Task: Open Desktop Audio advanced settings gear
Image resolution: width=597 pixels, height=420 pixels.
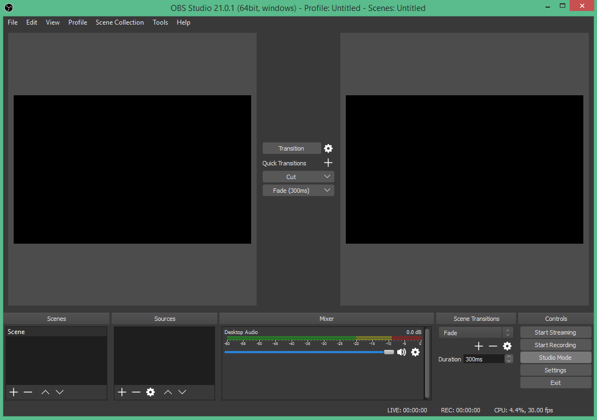Action: [x=415, y=352]
